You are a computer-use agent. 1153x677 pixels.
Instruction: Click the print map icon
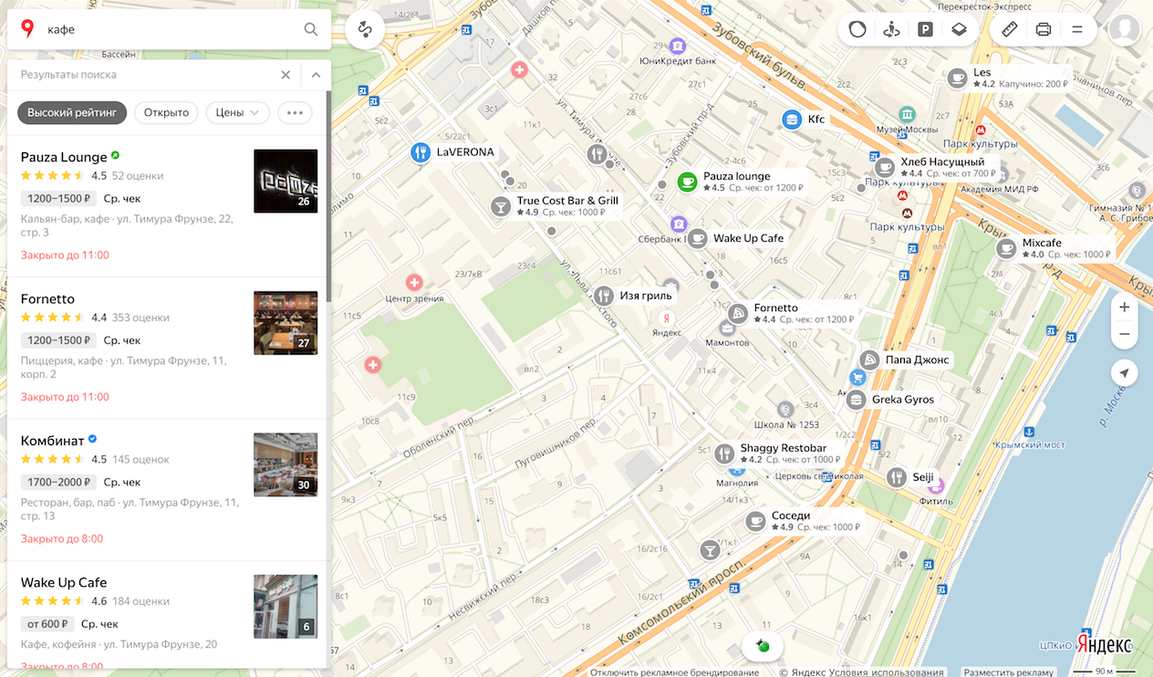click(x=1044, y=29)
